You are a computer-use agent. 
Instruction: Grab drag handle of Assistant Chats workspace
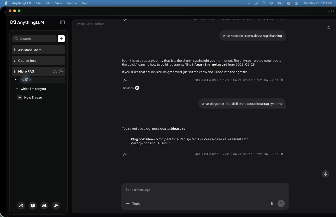(15, 50)
